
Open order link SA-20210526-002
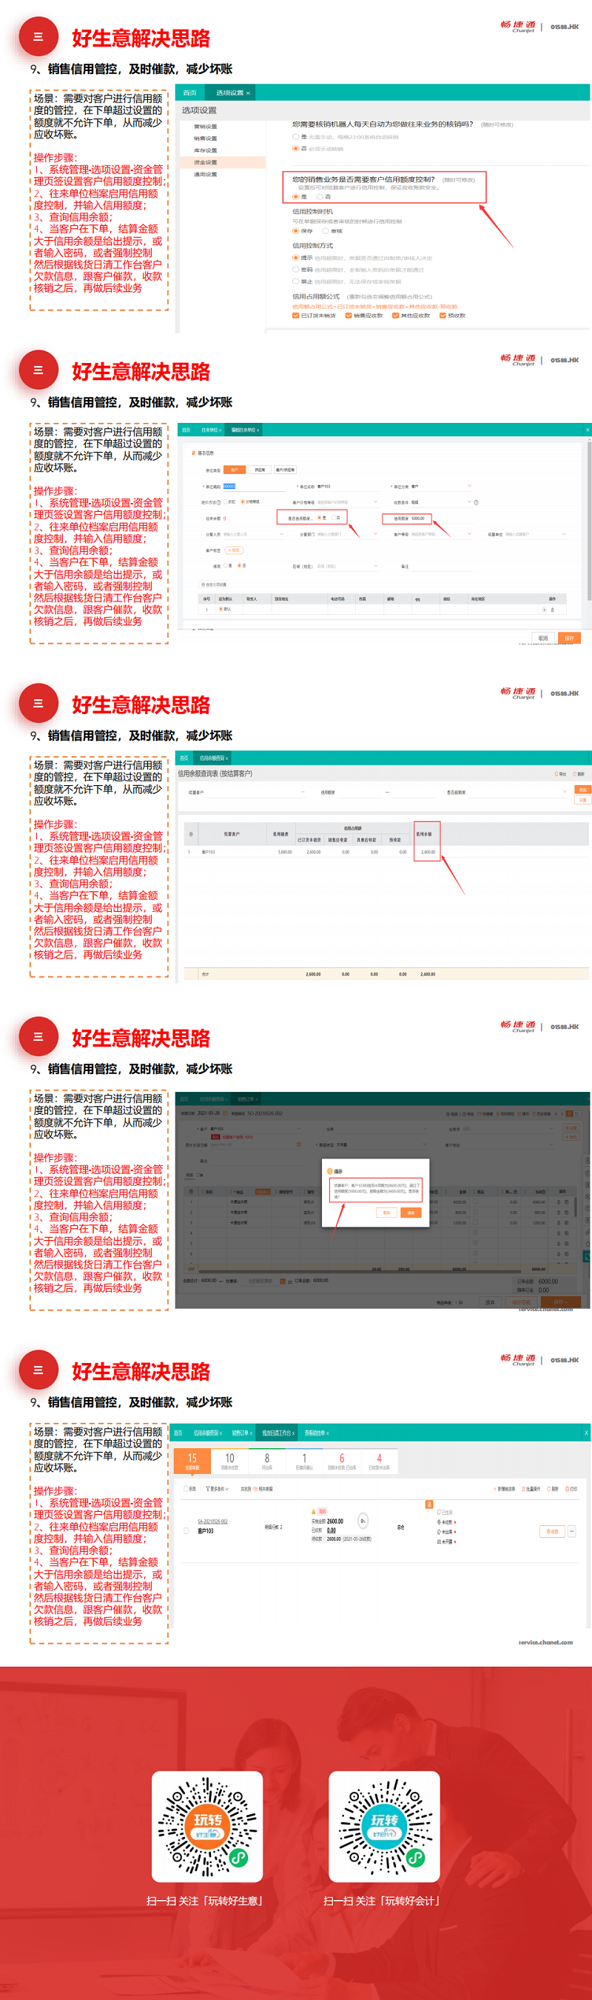(212, 1521)
